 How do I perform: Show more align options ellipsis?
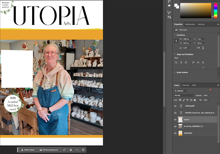(203, 67)
